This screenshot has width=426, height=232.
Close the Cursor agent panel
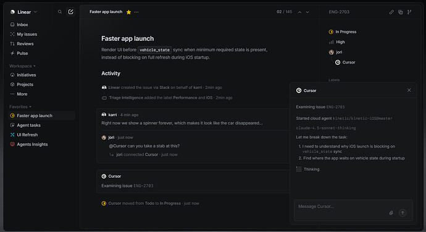pyautogui.click(x=409, y=90)
